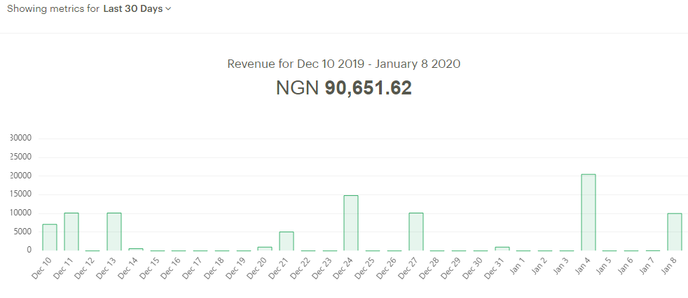Click the small Dec 20 bar

[x=265, y=248]
